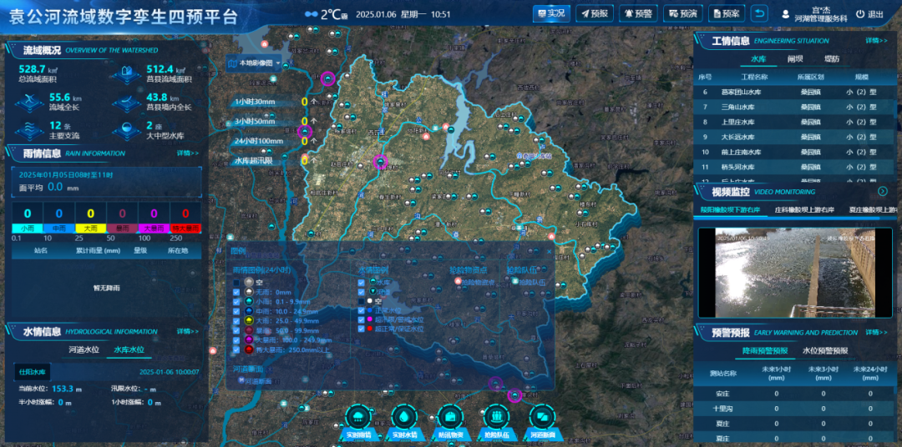This screenshot has width=902, height=447.
Task: Select the 抢险队伍 rescue team icon
Action: click(x=496, y=416)
